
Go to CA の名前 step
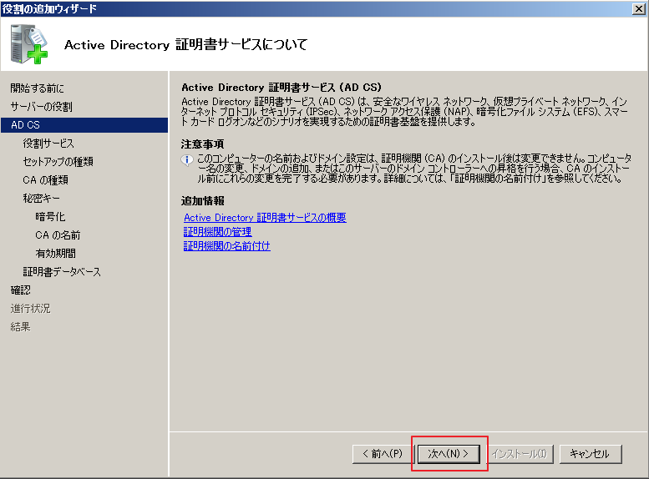tap(58, 235)
